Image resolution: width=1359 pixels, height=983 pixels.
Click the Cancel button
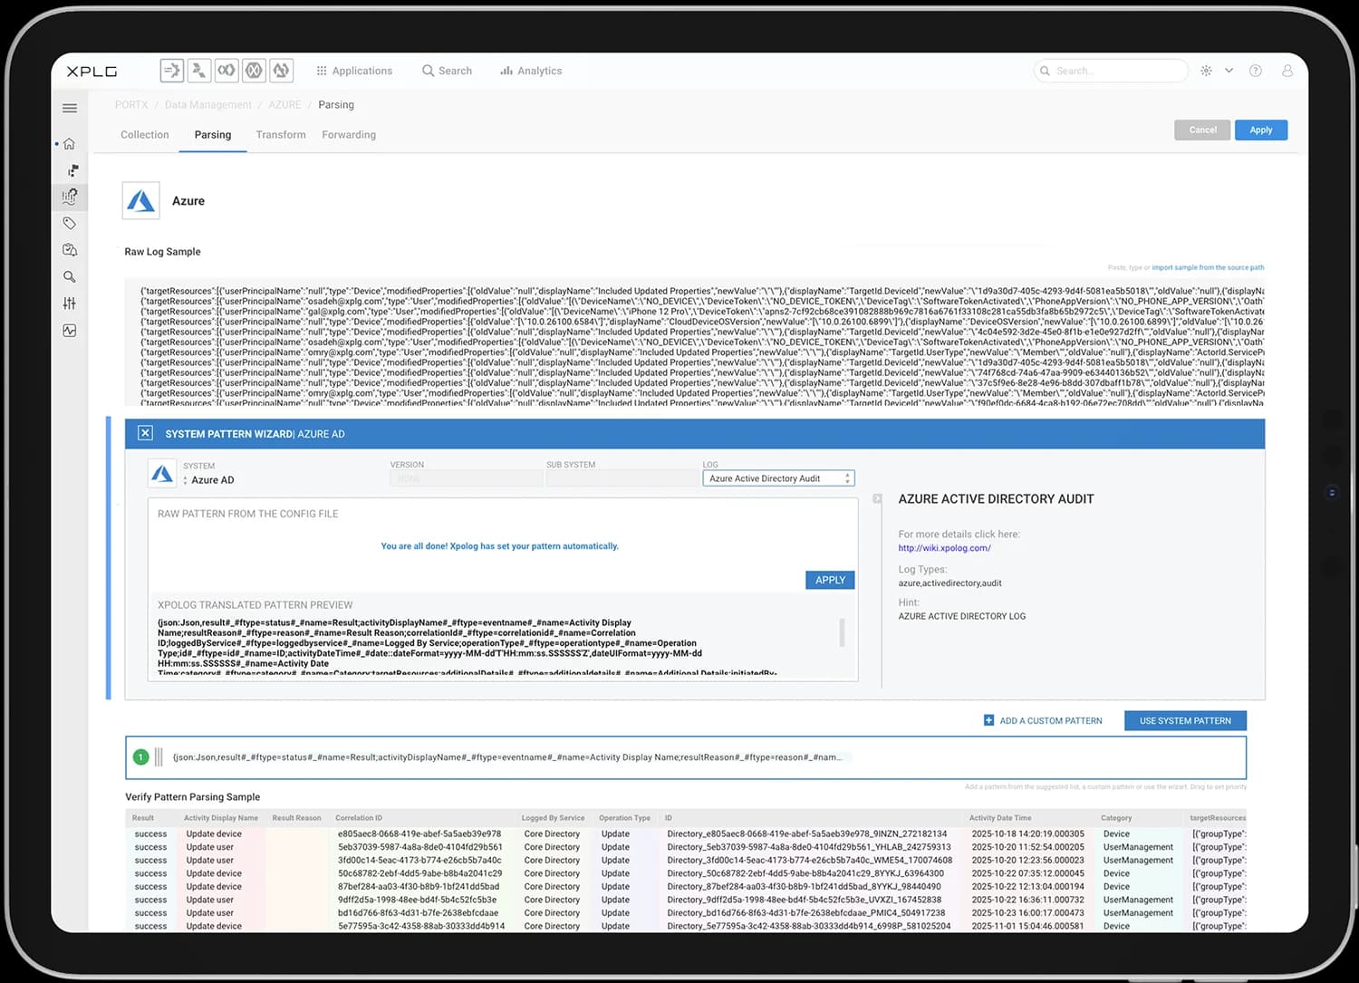[1202, 130]
